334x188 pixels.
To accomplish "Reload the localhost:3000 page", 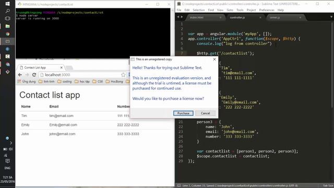I will (x=34, y=75).
